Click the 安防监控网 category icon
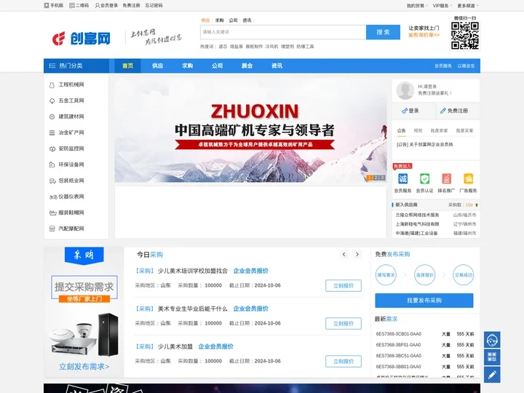The width and height of the screenshot is (524, 393). tap(52, 149)
